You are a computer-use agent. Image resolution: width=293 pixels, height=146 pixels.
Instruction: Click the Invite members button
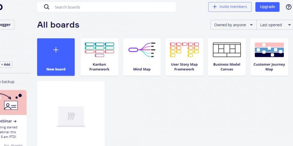(x=230, y=7)
